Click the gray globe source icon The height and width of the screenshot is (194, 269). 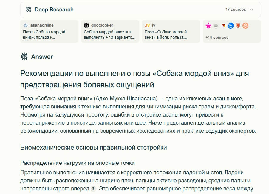coord(216,26)
